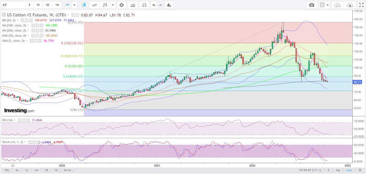Enter fullscreen mode with expand icon
Screen dimensions: 366x174
point(361,5)
